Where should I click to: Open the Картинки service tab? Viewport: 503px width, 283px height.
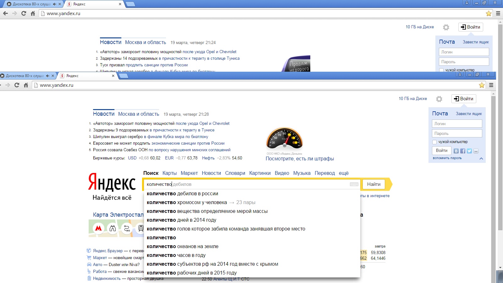click(x=260, y=173)
